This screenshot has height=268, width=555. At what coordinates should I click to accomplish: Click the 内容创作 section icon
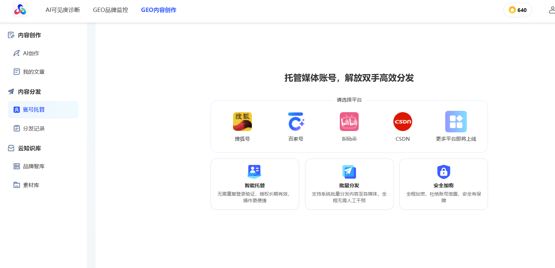point(11,35)
